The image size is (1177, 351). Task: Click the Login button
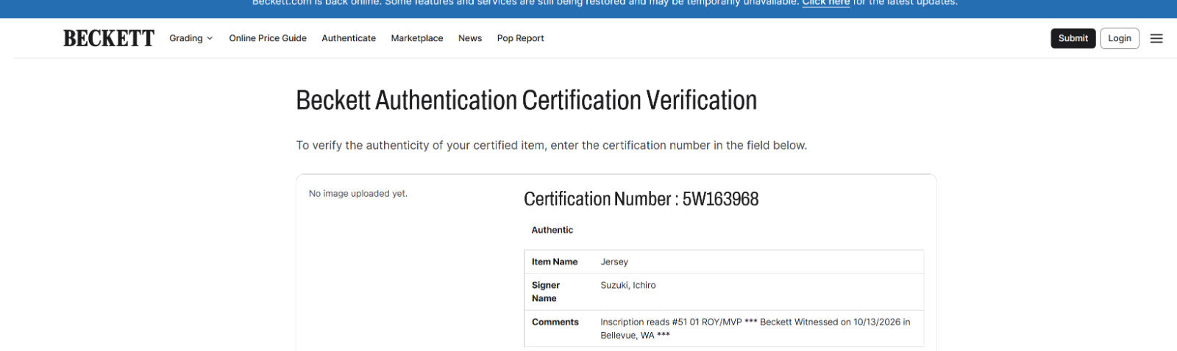(x=1120, y=38)
